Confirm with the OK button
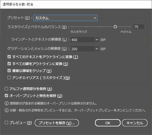152x135 pixels. [108, 123]
